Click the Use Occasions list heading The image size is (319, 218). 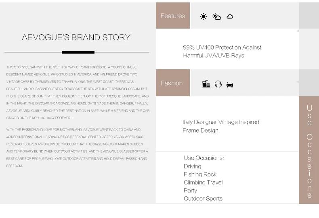pos(204,158)
